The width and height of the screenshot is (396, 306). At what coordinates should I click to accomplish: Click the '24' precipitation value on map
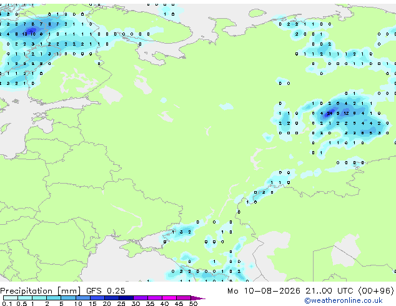coord(329,114)
